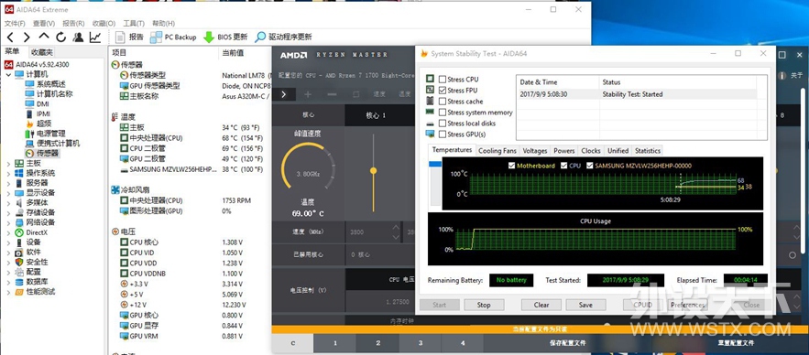Image resolution: width=809 pixels, height=355 pixels.
Task: Enable the Stress CPU checkbox
Action: point(443,80)
